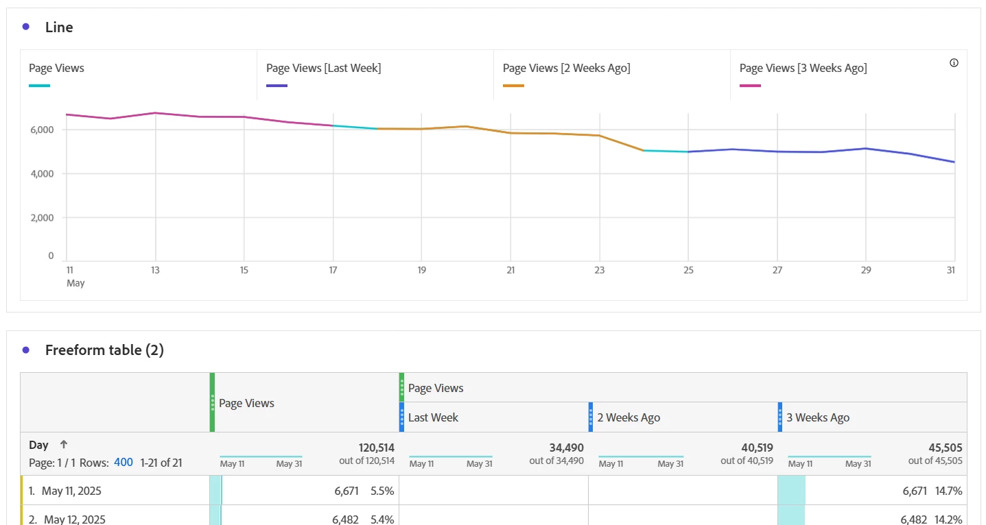Select the Line visualization title
This screenshot has width=986, height=525.
pyautogui.click(x=59, y=27)
